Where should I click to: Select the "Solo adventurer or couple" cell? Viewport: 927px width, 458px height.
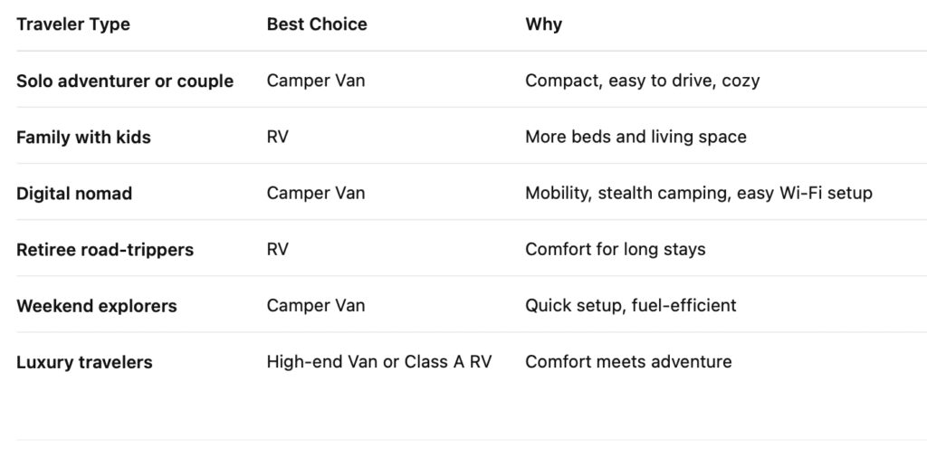pos(125,81)
